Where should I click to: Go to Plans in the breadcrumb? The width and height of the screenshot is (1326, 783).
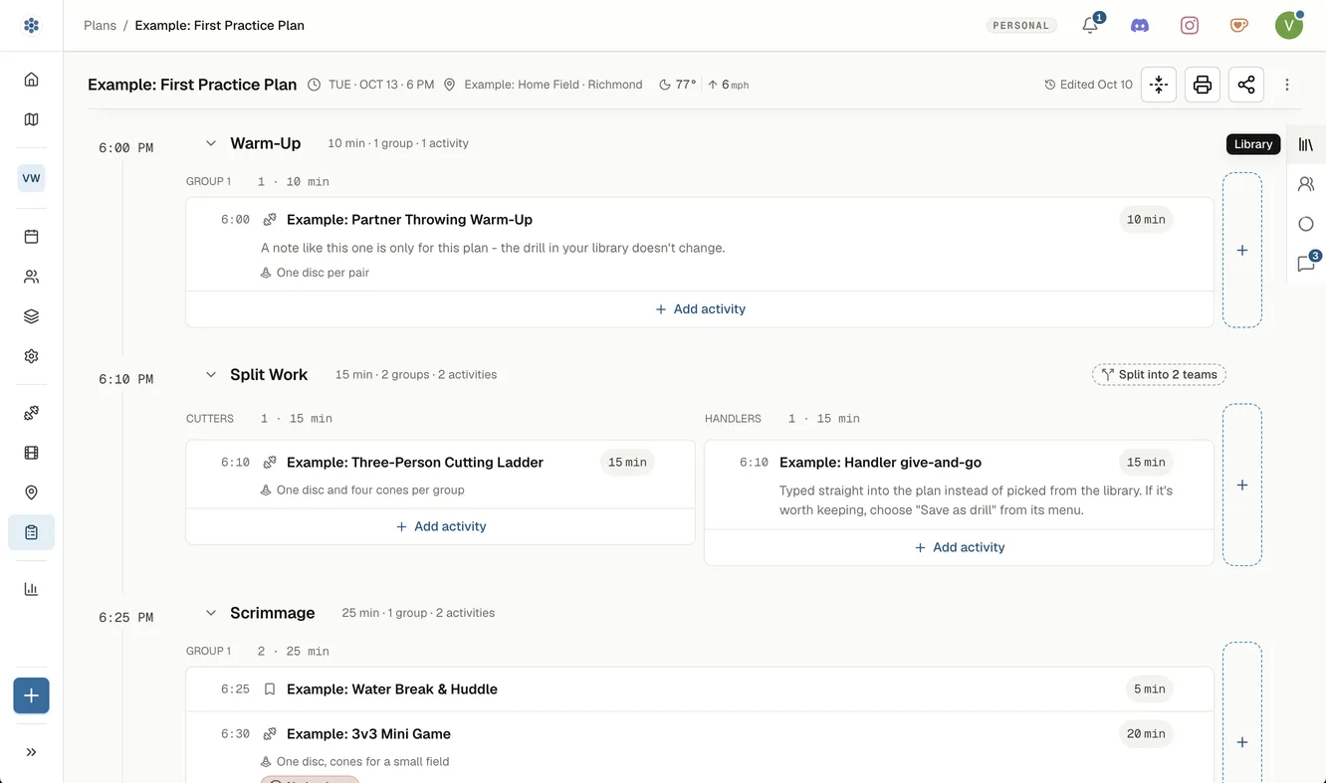click(x=100, y=26)
